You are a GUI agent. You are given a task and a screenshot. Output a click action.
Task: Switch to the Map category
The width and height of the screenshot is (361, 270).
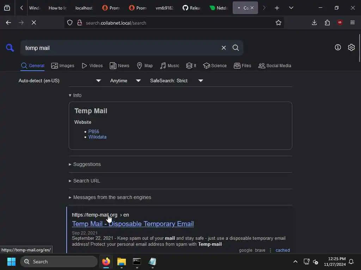coord(145,66)
